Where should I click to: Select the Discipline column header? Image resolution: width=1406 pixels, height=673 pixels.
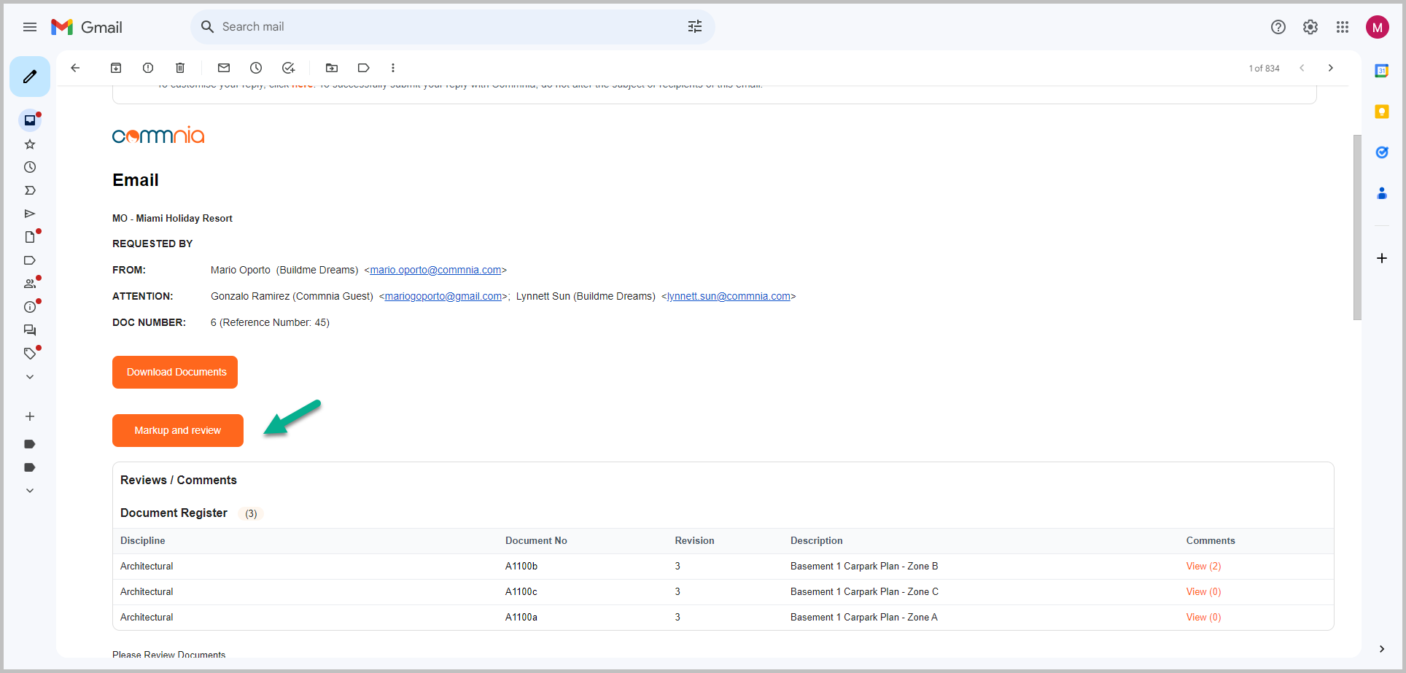143,540
